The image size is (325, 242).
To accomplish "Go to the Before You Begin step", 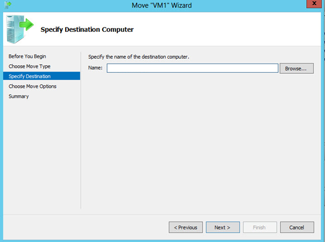I will point(27,56).
